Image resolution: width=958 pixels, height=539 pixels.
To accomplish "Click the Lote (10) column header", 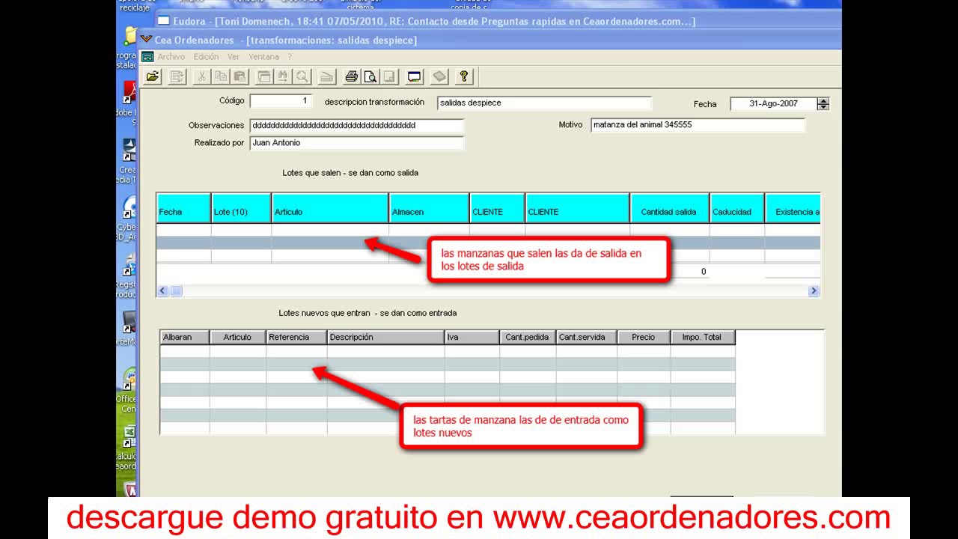I will pyautogui.click(x=241, y=208).
